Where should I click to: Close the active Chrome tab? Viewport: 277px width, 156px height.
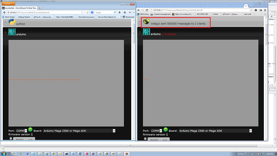pos(246,6)
